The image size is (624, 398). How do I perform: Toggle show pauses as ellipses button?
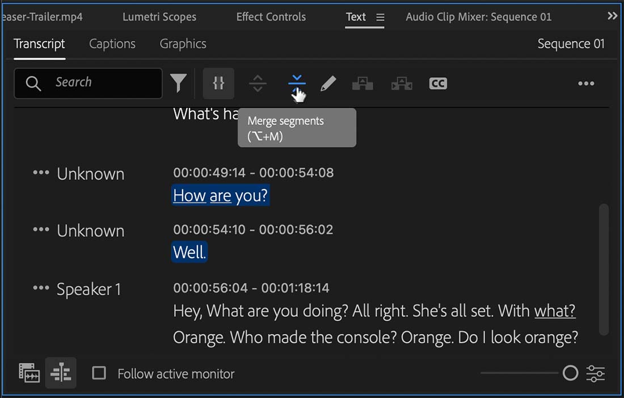(x=218, y=83)
